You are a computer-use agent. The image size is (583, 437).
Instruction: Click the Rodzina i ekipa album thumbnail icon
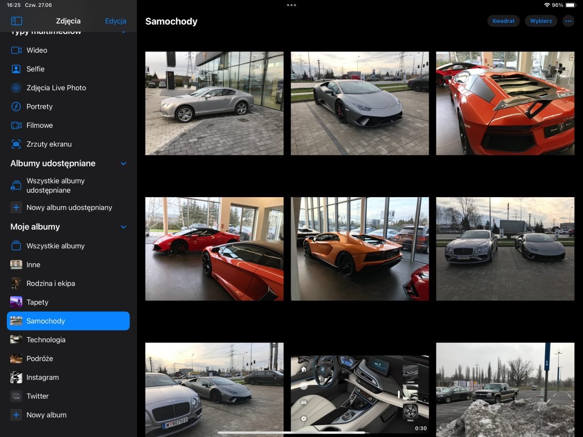[17, 284]
